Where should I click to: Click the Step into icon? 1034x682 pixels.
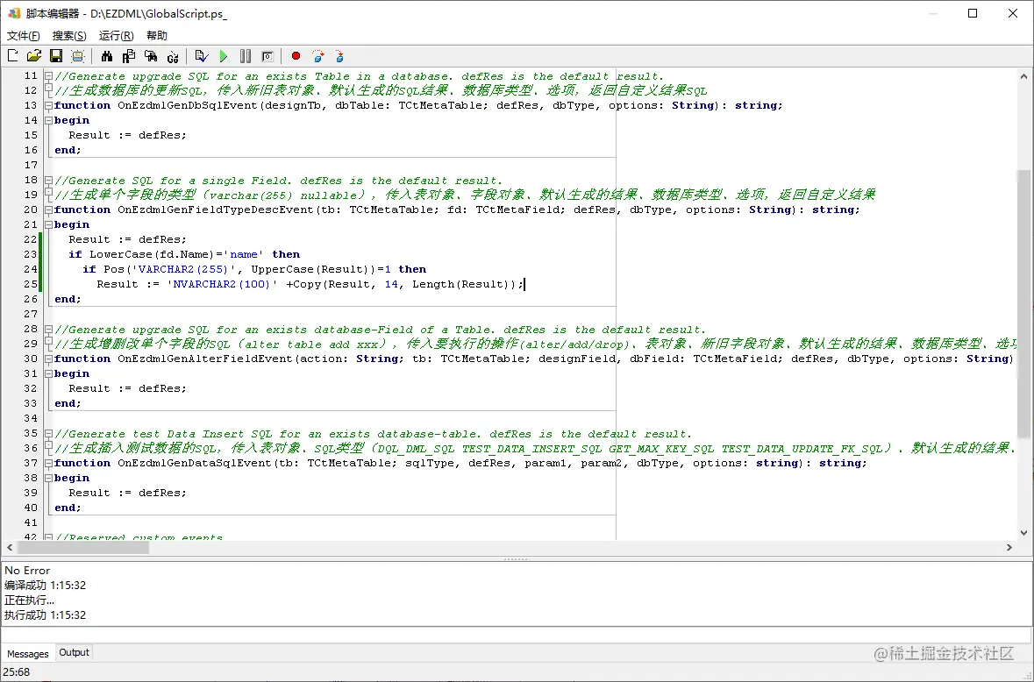339,56
